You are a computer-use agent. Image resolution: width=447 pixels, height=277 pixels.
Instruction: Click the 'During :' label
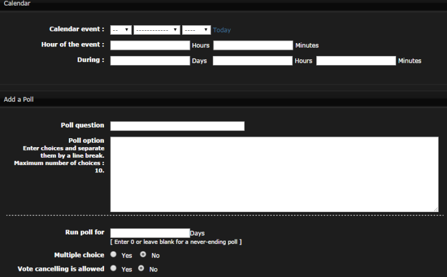(91, 60)
